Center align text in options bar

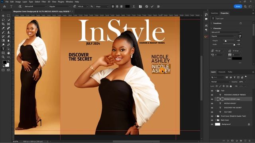click(117, 6)
